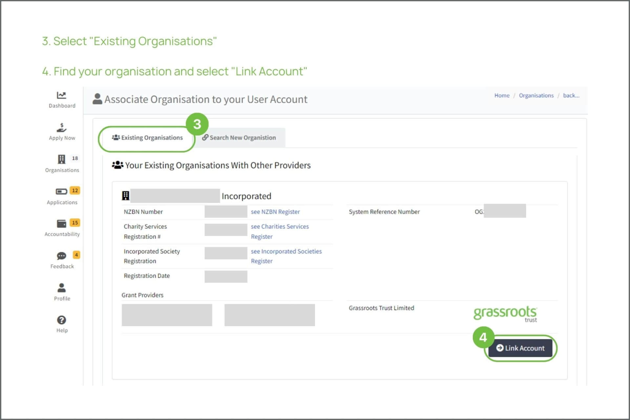Open the Profile person icon

[x=61, y=288]
